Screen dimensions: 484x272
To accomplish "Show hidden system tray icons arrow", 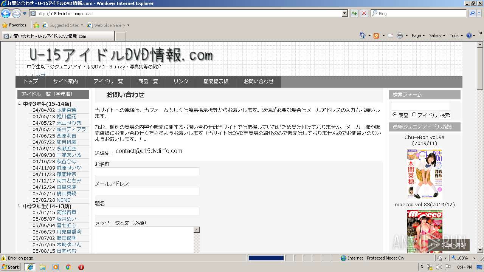I will click(422, 267).
